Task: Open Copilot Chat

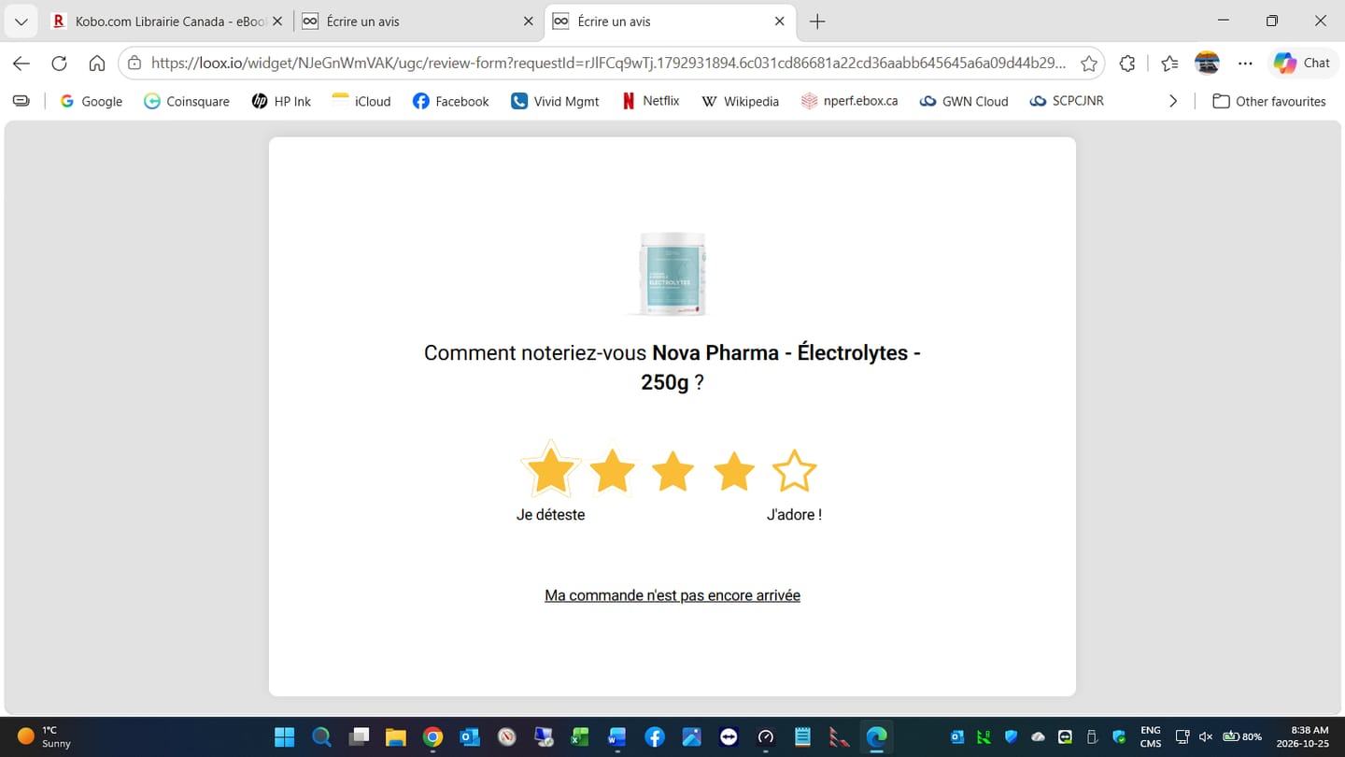Action: tap(1302, 64)
